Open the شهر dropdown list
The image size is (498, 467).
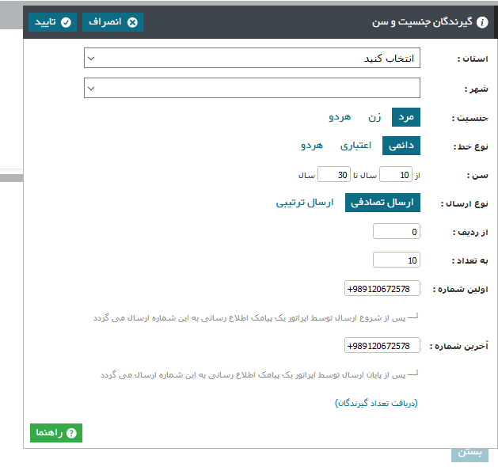[x=252, y=88]
